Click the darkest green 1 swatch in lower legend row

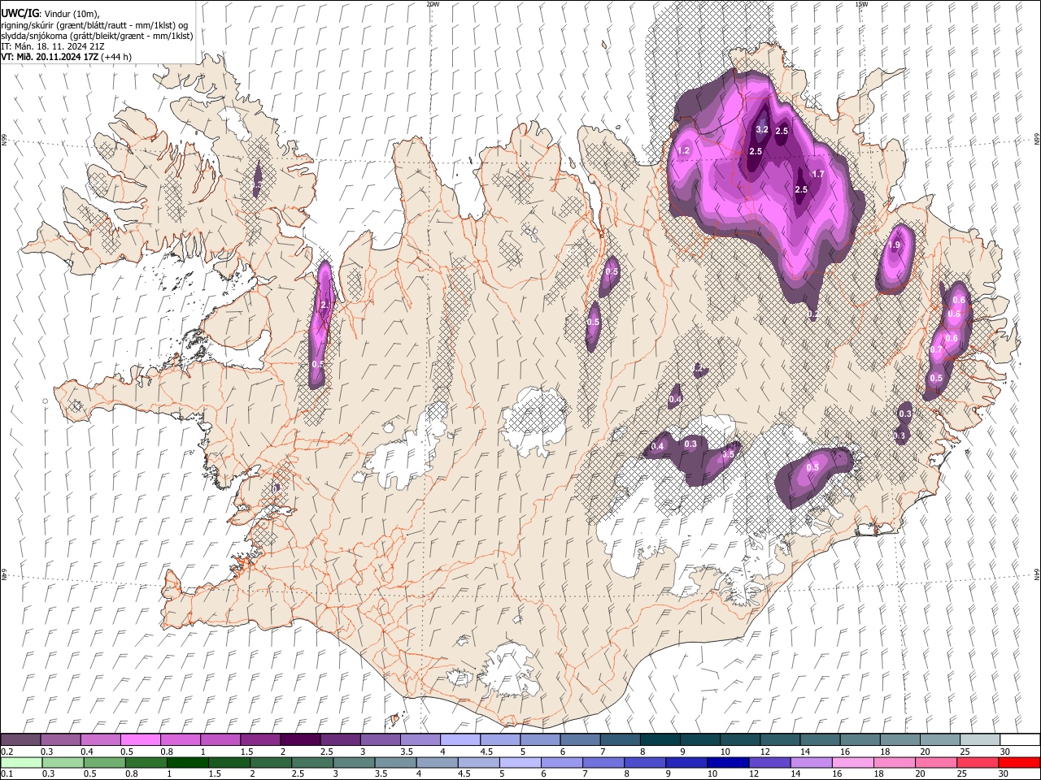[x=188, y=762]
